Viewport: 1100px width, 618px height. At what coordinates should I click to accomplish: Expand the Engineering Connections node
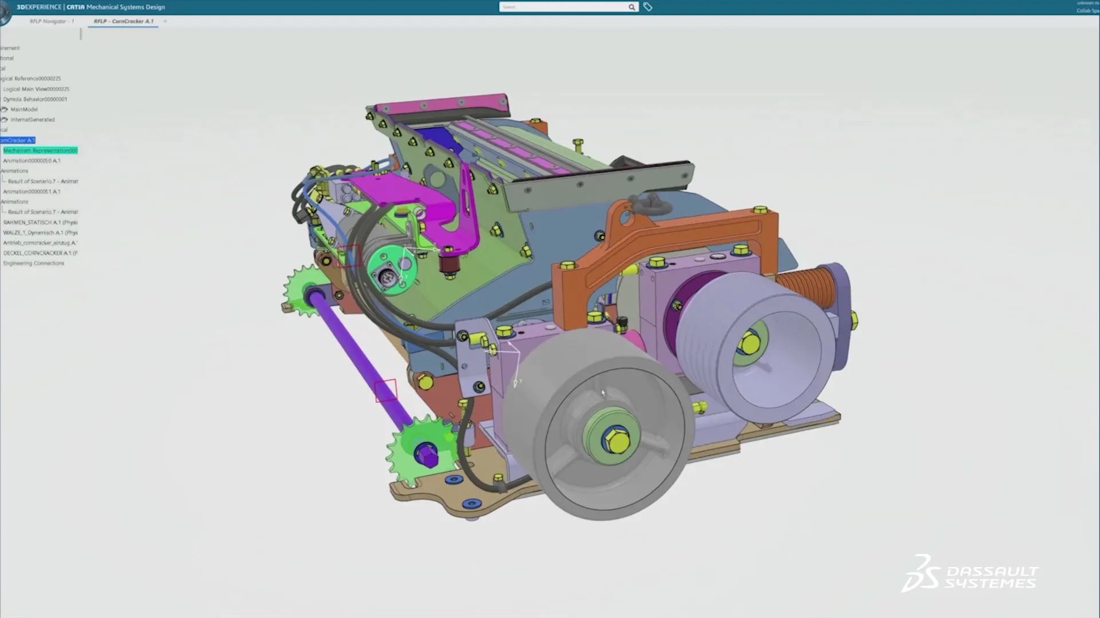2,263
